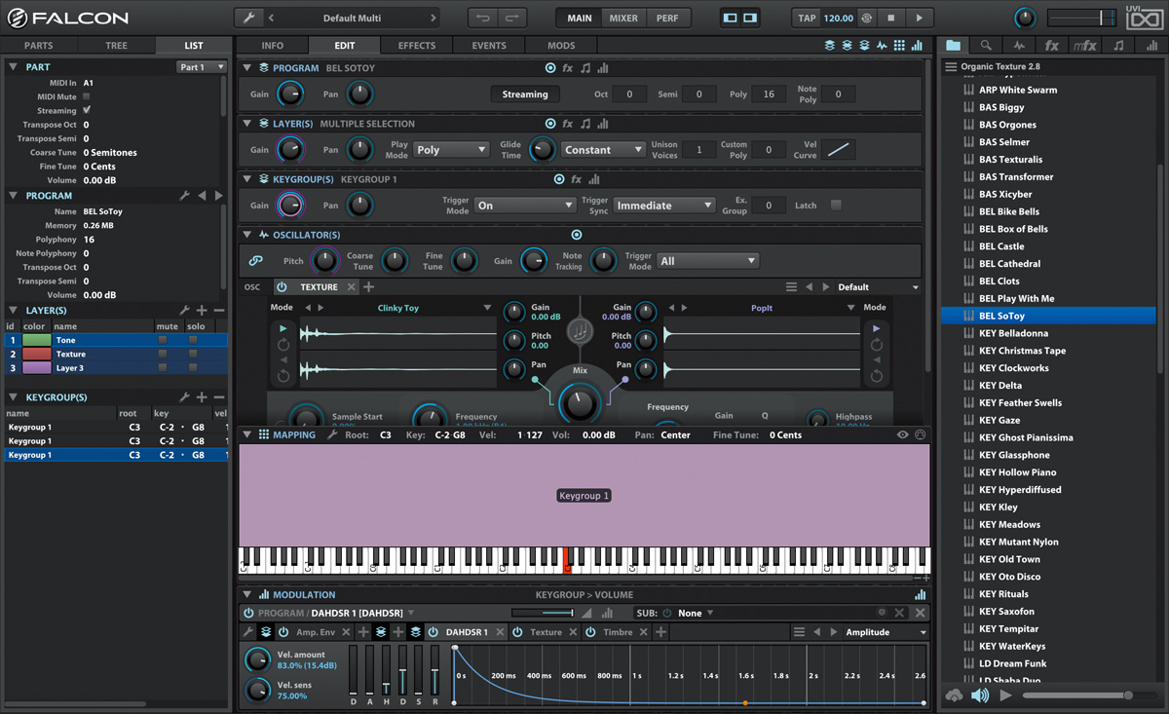
Task: Toggle the mapping eye visibility icon
Action: [x=903, y=435]
